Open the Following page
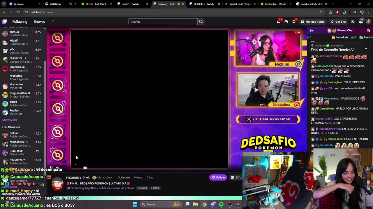This screenshot has height=209, width=373. pos(20,22)
